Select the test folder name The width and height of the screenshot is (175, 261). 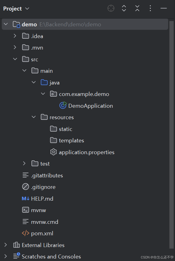tap(45, 164)
